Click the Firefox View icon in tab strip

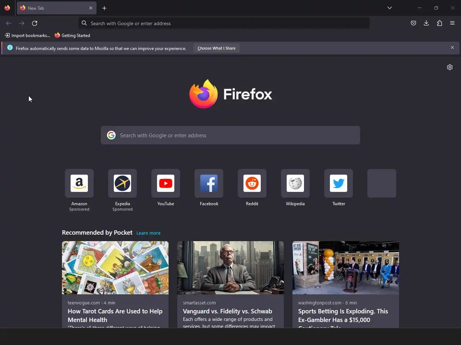coord(7,8)
